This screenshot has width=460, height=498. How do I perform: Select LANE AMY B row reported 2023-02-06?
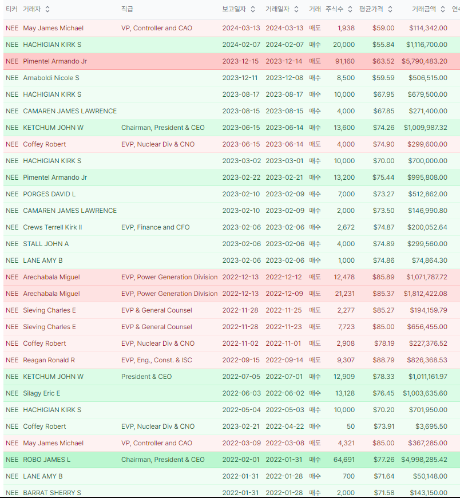pos(232,260)
